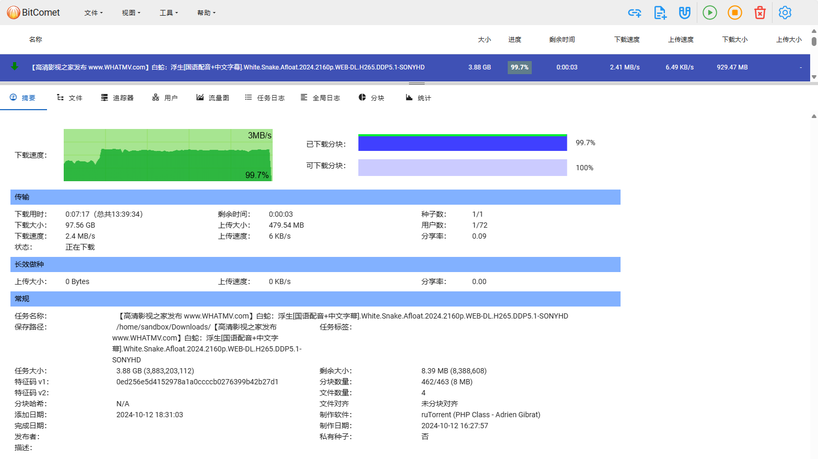The height and width of the screenshot is (459, 818).
Task: Sort task list by 下载速度 column header
Action: click(x=627, y=40)
